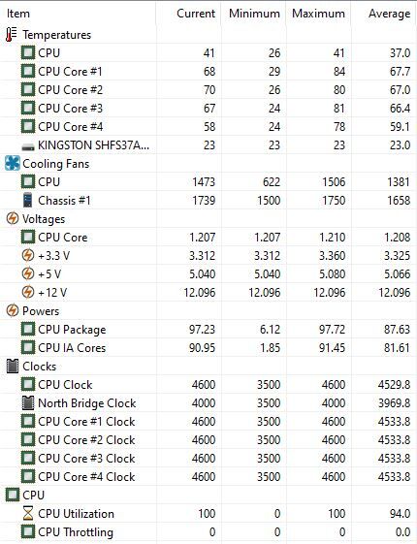Click the North Bridge Clock chip icon
Screen dimensions: 417x544
pos(28,402)
